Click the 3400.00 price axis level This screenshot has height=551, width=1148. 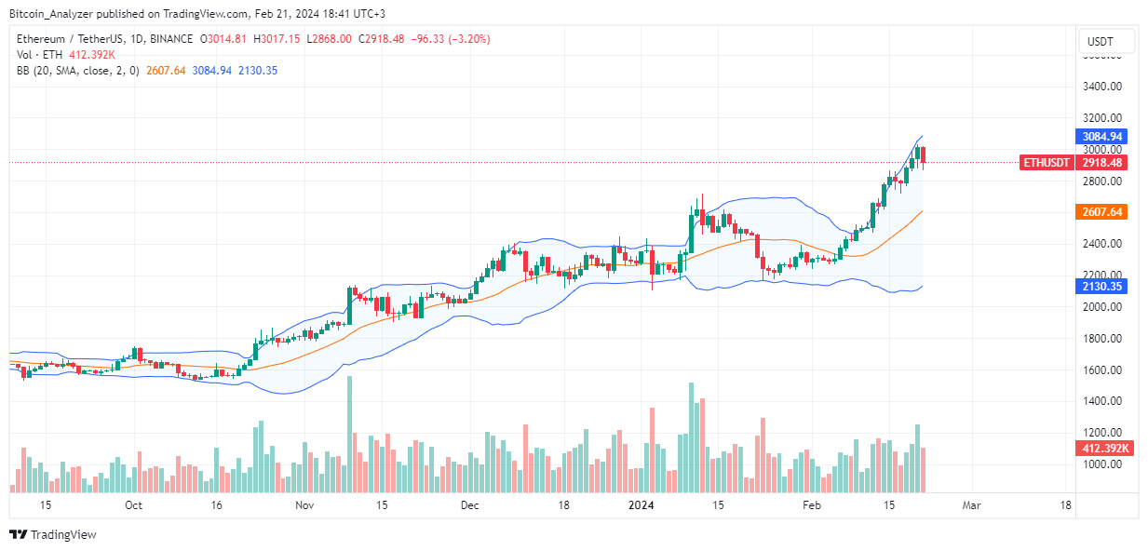(1101, 87)
